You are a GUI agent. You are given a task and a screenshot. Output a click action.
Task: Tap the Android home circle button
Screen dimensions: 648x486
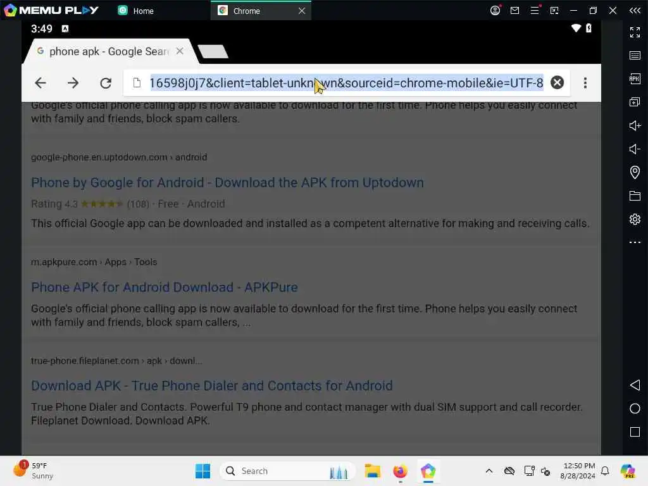[635, 409]
